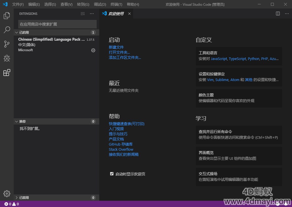Open the 编辑(E) menu
The width and height of the screenshot is (292, 207).
(34, 4)
